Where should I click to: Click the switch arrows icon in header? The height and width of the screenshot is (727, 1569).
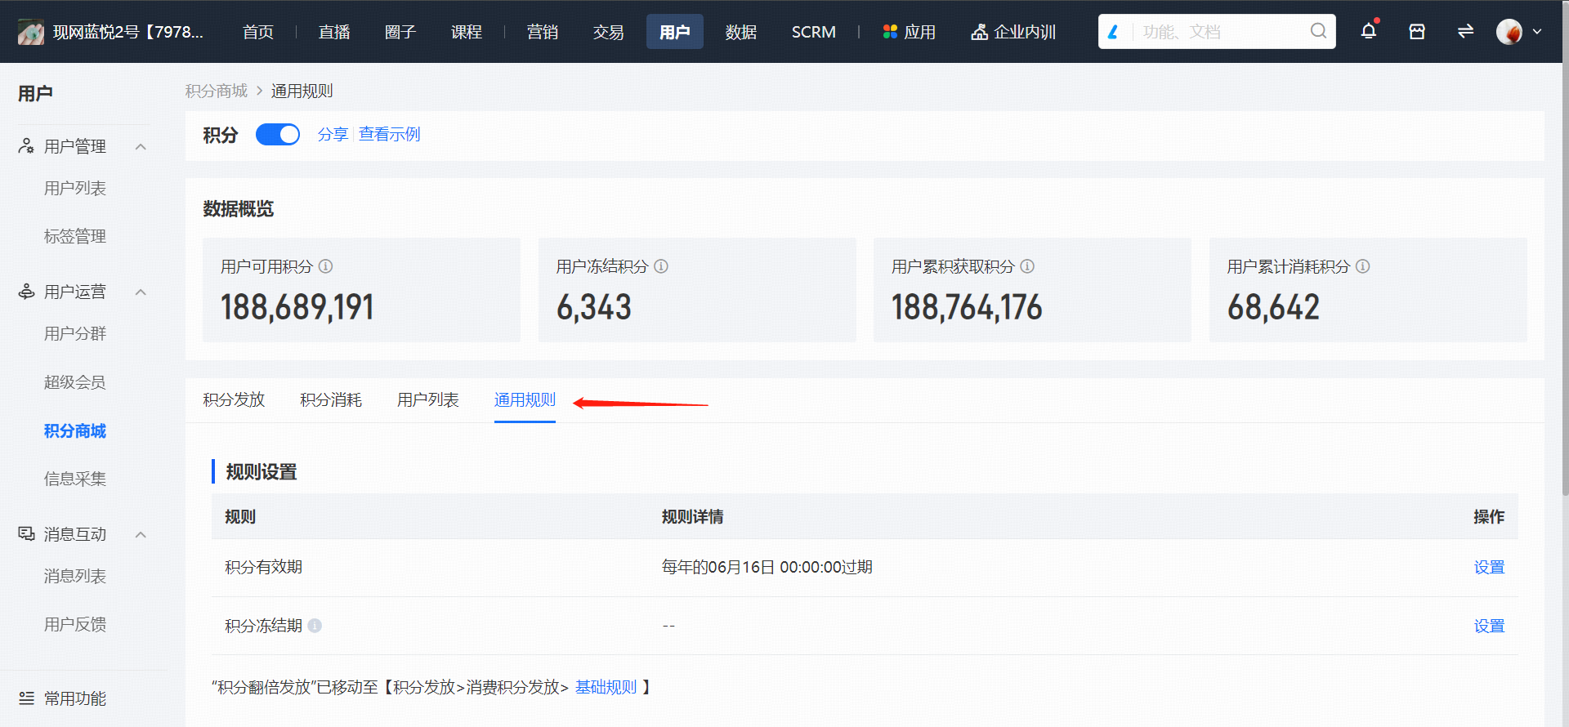(x=1465, y=31)
